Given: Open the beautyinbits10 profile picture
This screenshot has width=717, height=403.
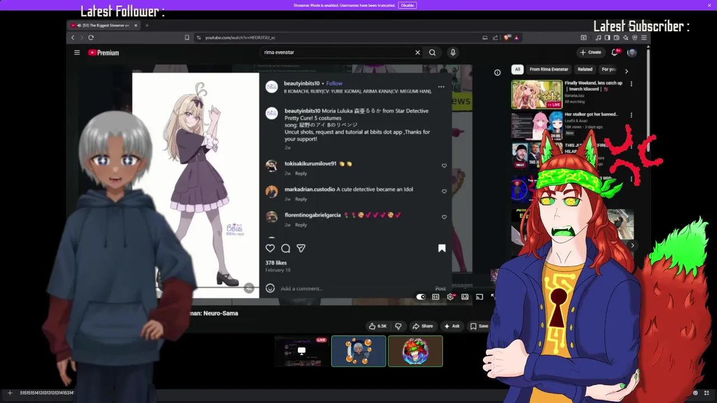Looking at the screenshot, I should coord(272,87).
